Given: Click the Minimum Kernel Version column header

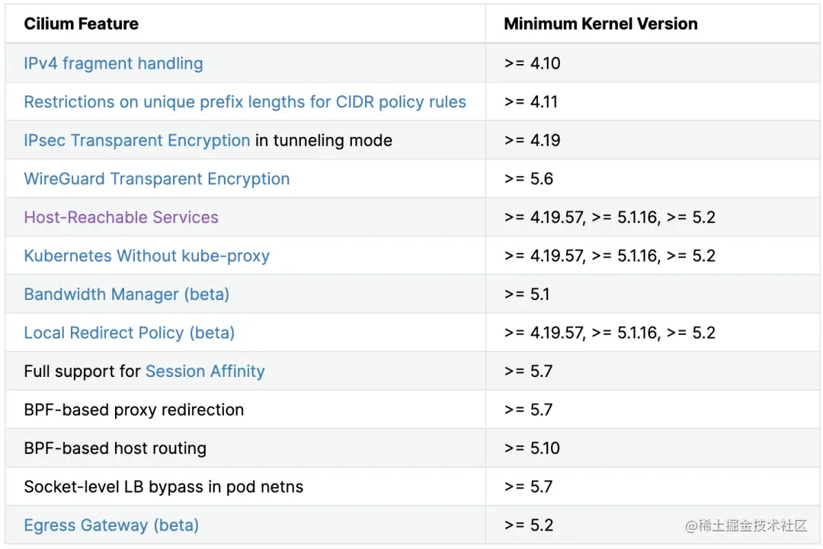Looking at the screenshot, I should pyautogui.click(x=600, y=24).
